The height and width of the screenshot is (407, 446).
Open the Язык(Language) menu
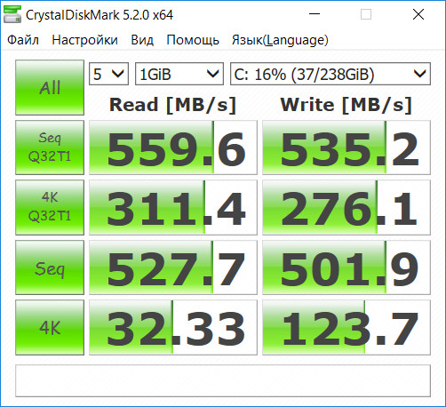click(x=280, y=40)
